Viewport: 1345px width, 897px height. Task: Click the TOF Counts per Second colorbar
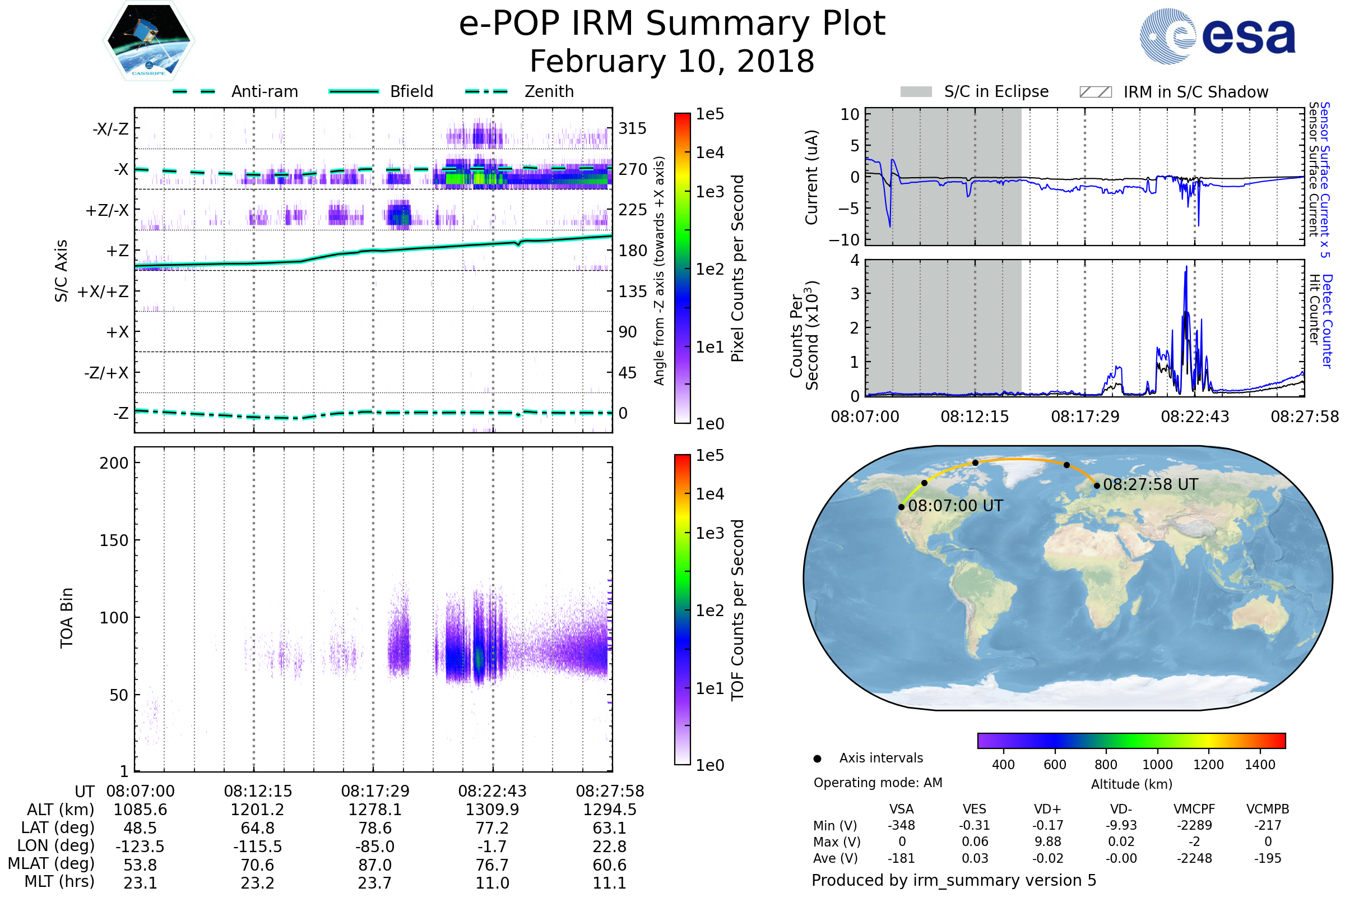click(682, 609)
